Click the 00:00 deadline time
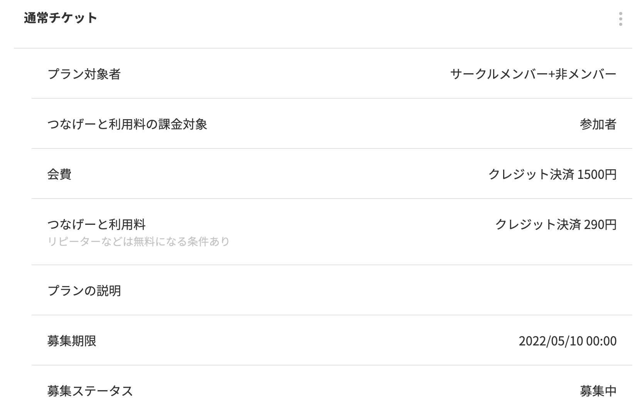Viewport: 640px width, 411px height. (601, 341)
